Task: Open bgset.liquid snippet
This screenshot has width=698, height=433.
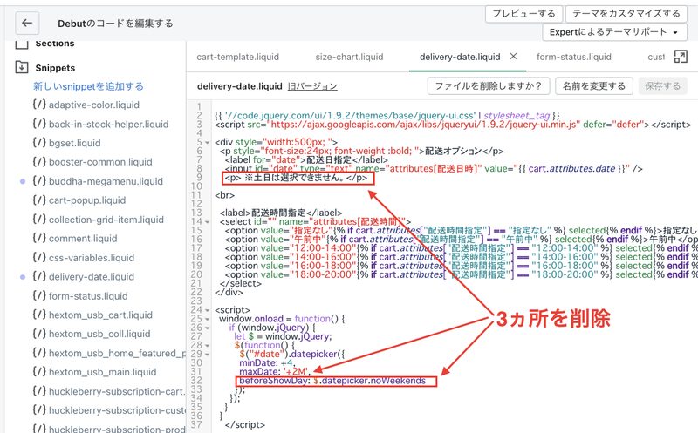Action: tap(75, 143)
